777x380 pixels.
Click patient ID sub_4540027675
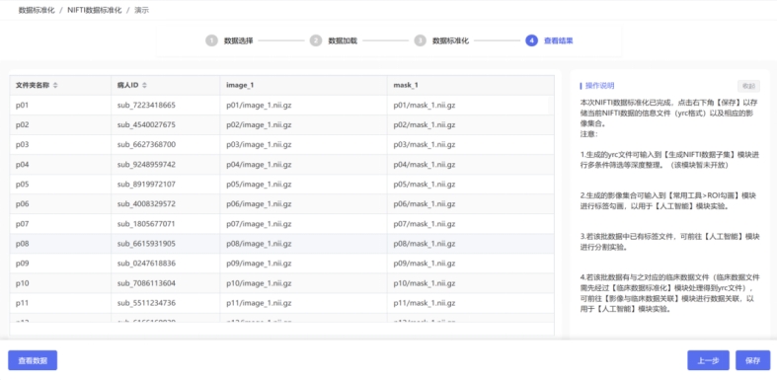146,124
